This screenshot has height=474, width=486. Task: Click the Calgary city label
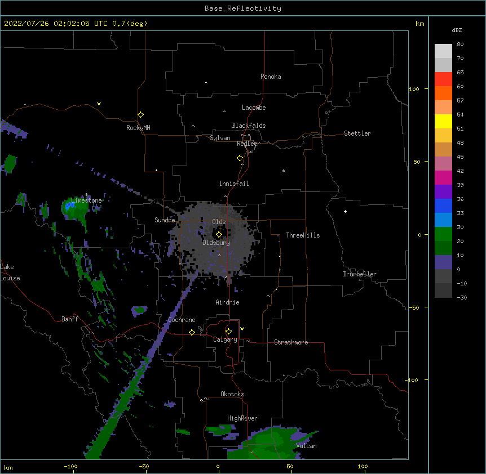225,339
